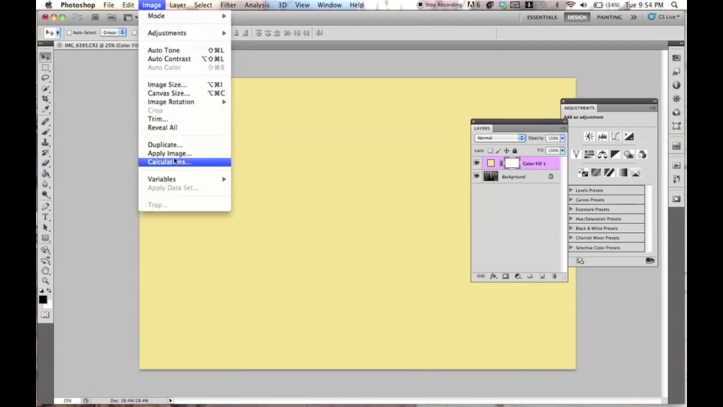The width and height of the screenshot is (723, 407).
Task: Add a Brightness/Contrast adjustment
Action: click(x=589, y=137)
